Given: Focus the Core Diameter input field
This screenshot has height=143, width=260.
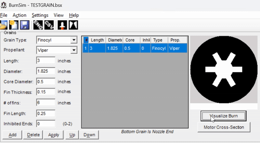Looking at the screenshot, I should pos(46,81).
